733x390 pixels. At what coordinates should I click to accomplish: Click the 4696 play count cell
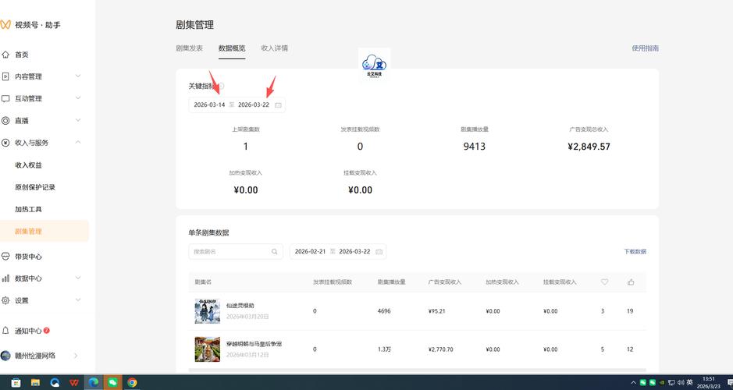coord(384,311)
